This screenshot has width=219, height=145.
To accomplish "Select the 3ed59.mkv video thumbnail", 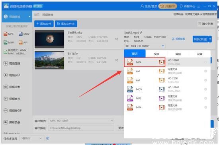I will (49, 39).
